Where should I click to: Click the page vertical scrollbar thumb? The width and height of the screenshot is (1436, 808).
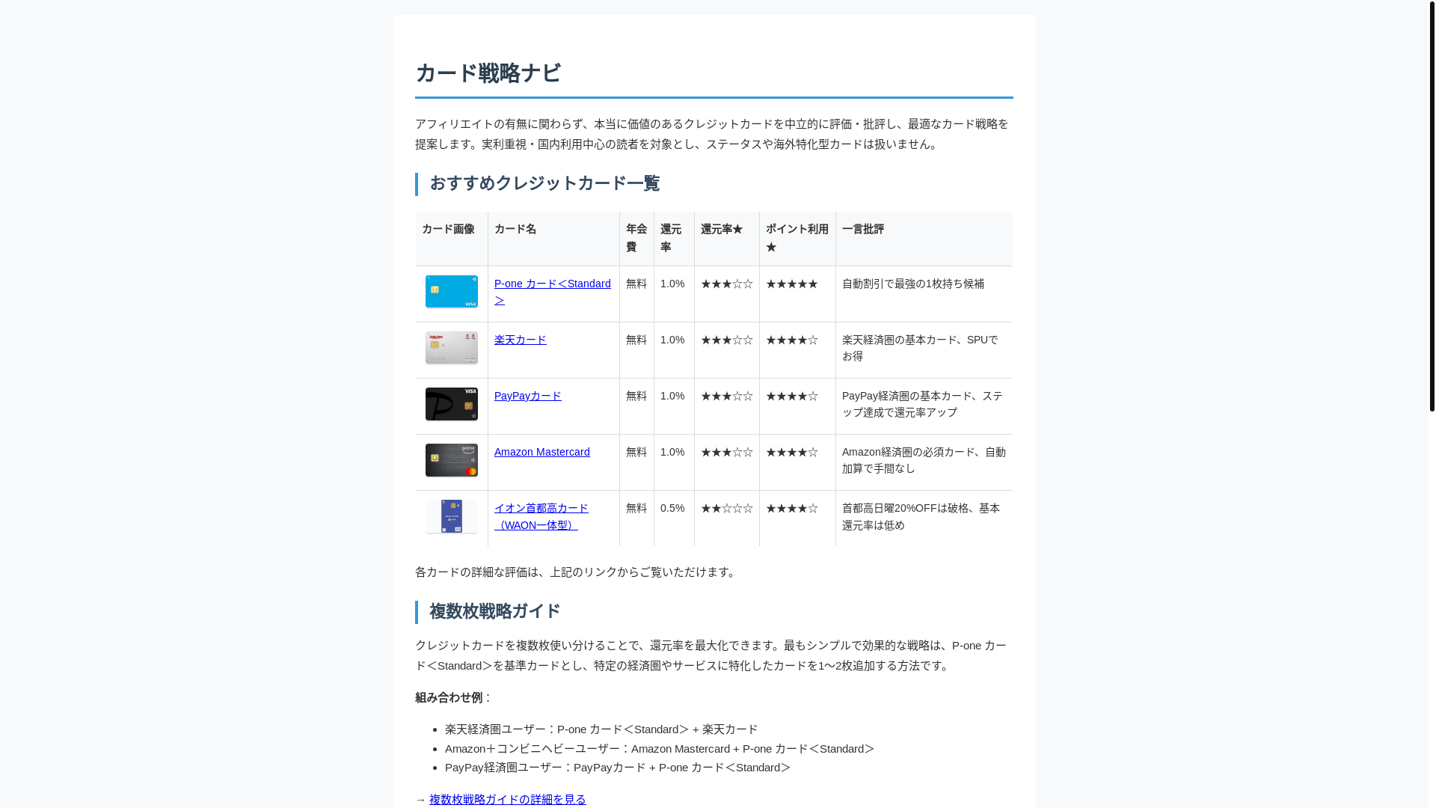pos(1432,206)
